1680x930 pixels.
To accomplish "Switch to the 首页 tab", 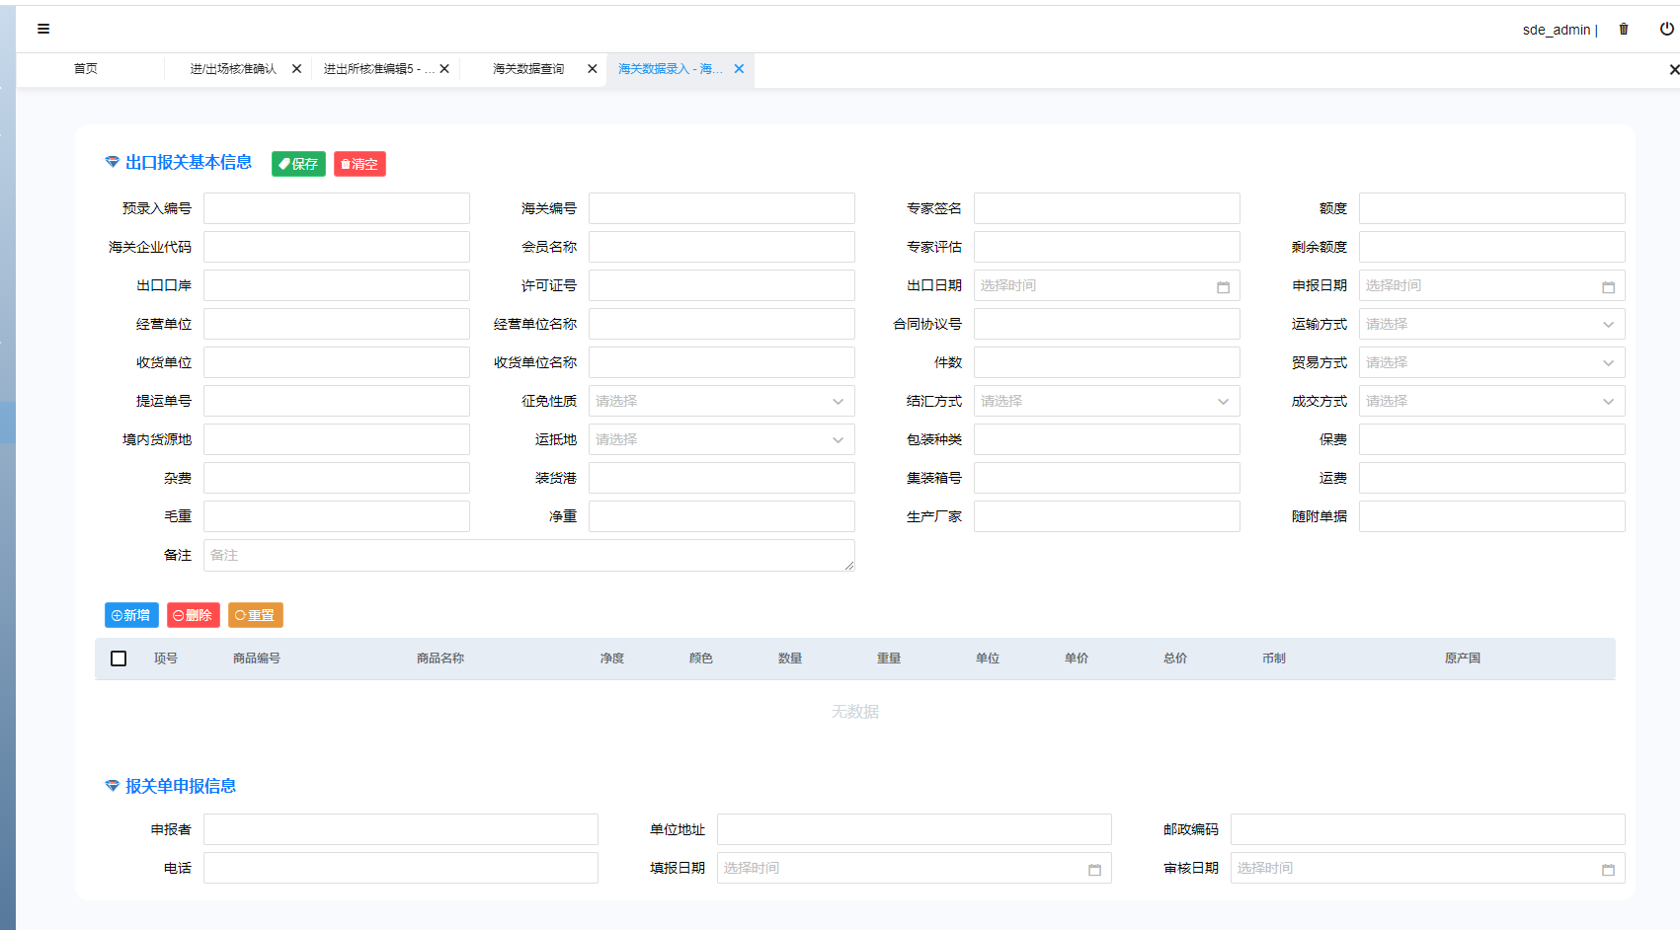I will tap(86, 69).
